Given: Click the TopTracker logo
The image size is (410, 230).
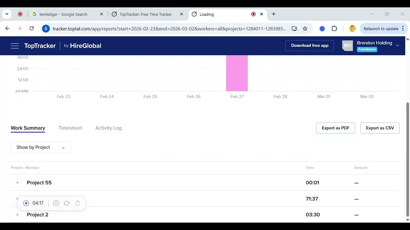Looking at the screenshot, I should [40, 46].
